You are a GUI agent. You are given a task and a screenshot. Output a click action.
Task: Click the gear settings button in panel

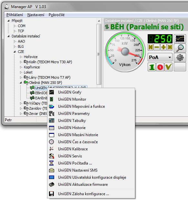point(180,57)
